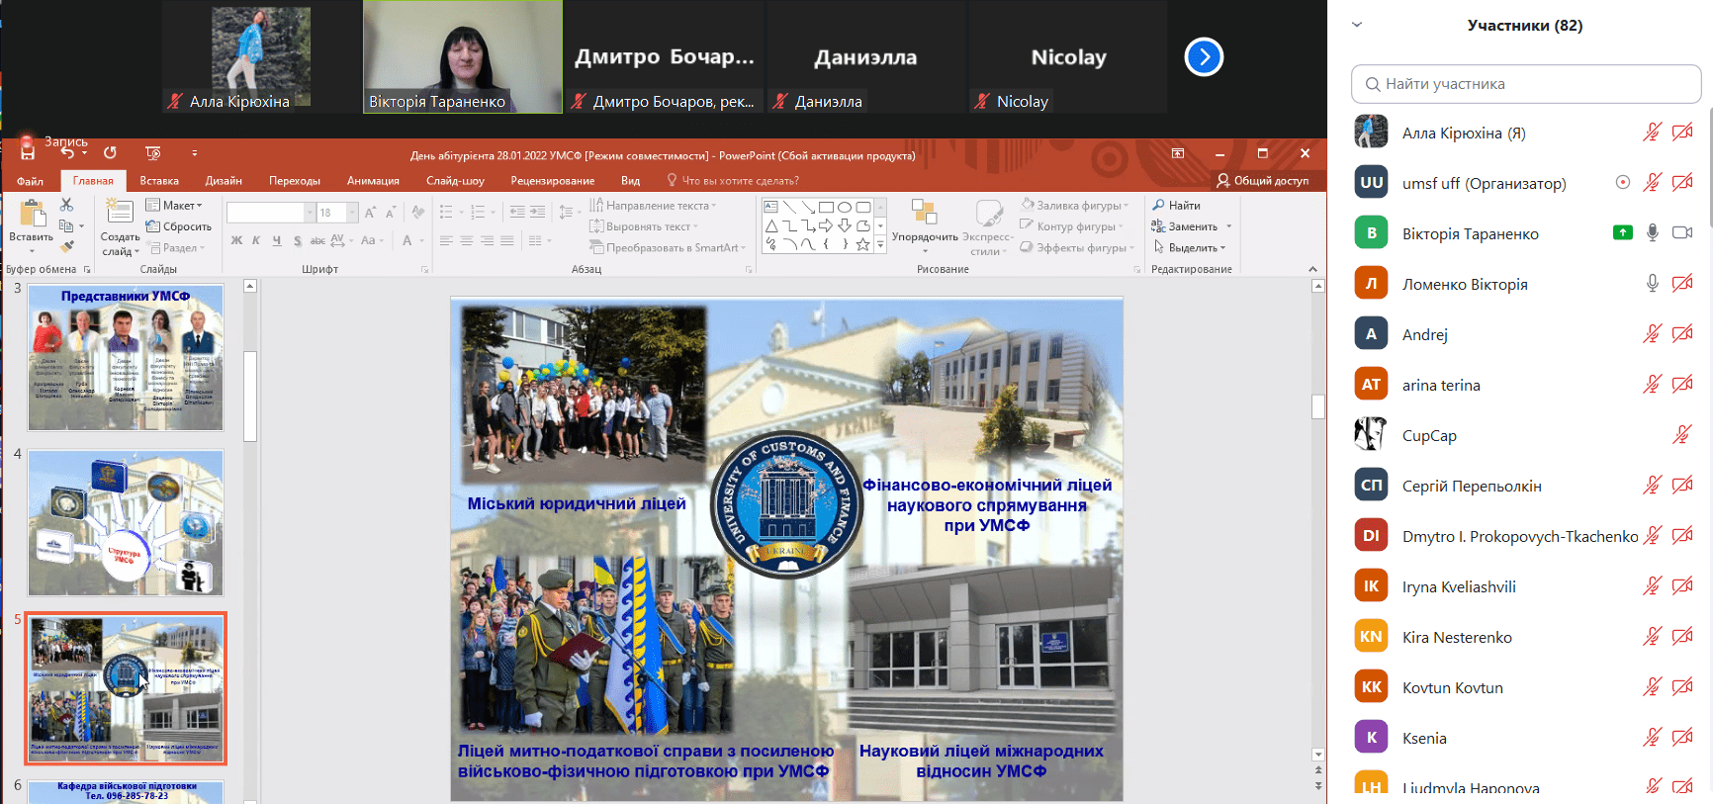1713x804 pixels.
Task: Apply underline with Ч
Action: coord(277,240)
